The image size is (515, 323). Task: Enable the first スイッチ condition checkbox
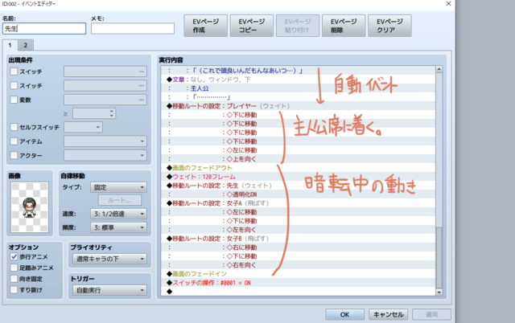pos(14,72)
